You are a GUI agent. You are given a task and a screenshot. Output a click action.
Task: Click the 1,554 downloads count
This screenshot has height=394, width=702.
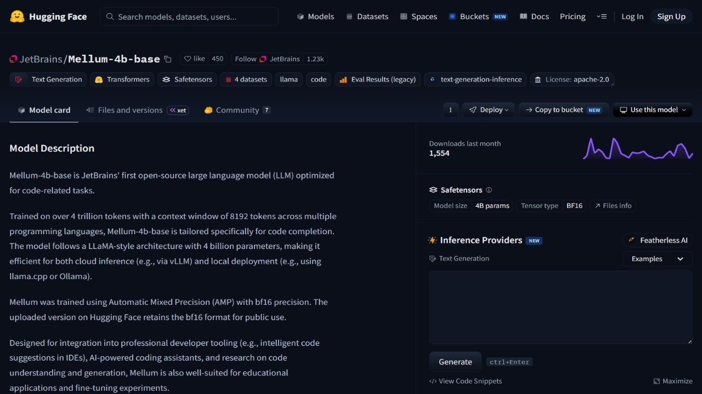[439, 153]
